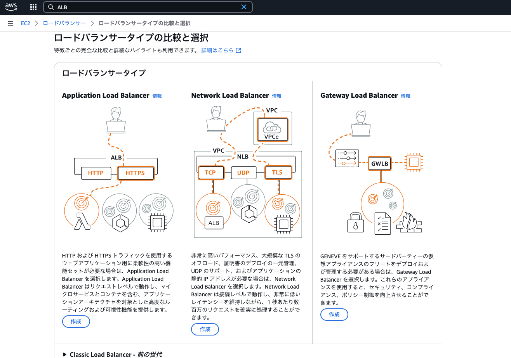511x358 pixels.
Task: Open 情報 for Application Load Balancer
Action: coord(157,96)
